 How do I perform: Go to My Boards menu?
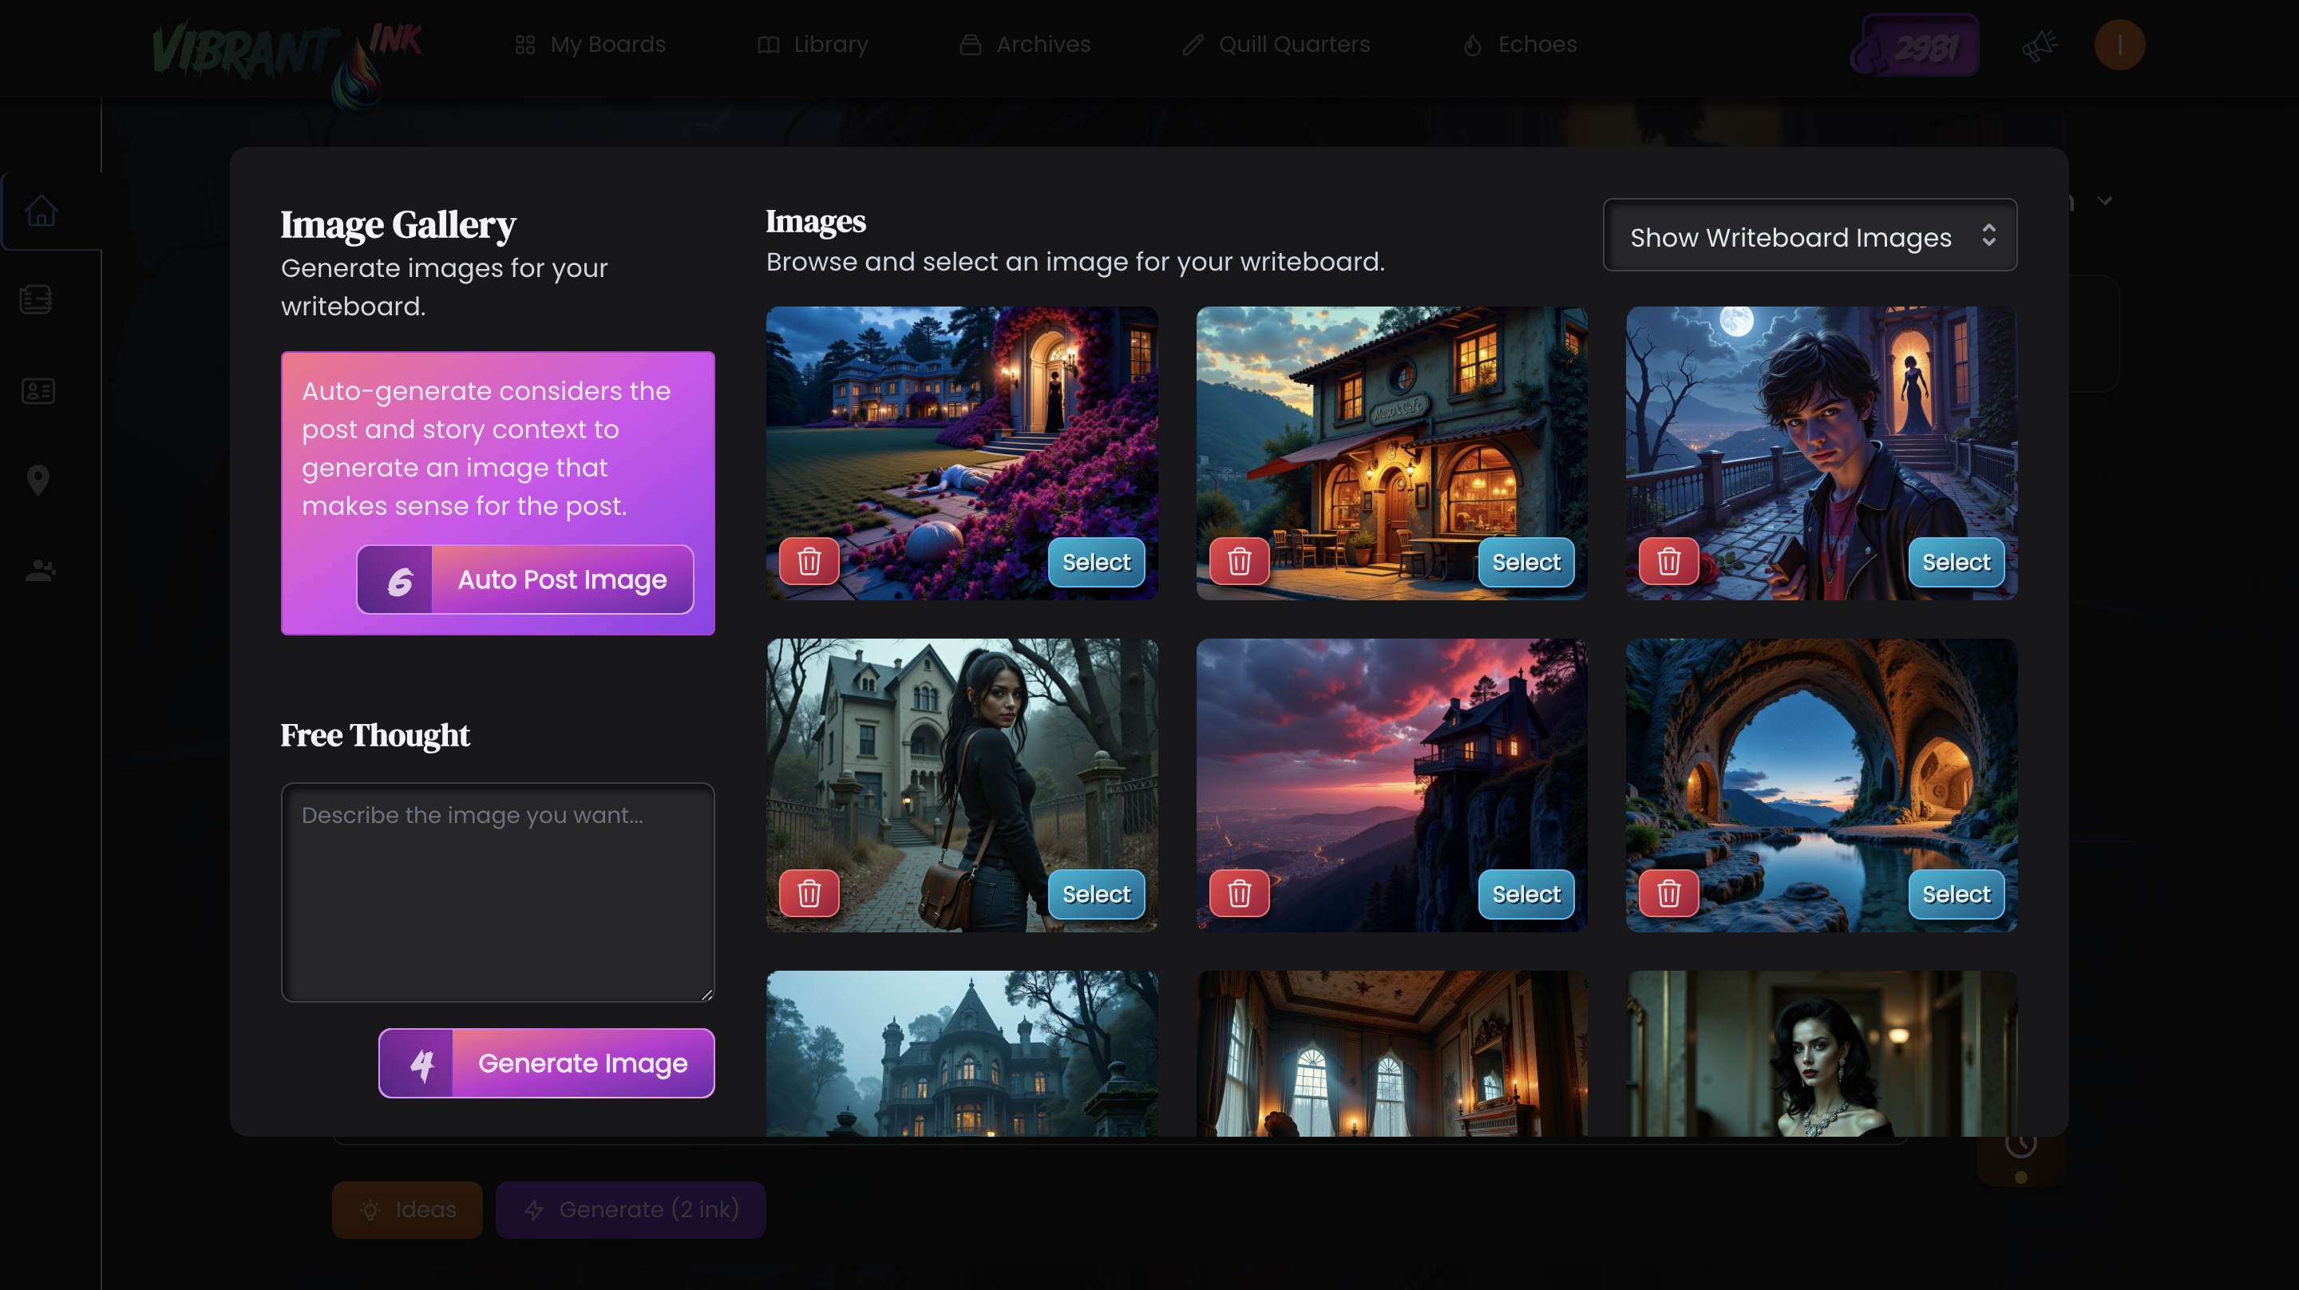click(590, 45)
